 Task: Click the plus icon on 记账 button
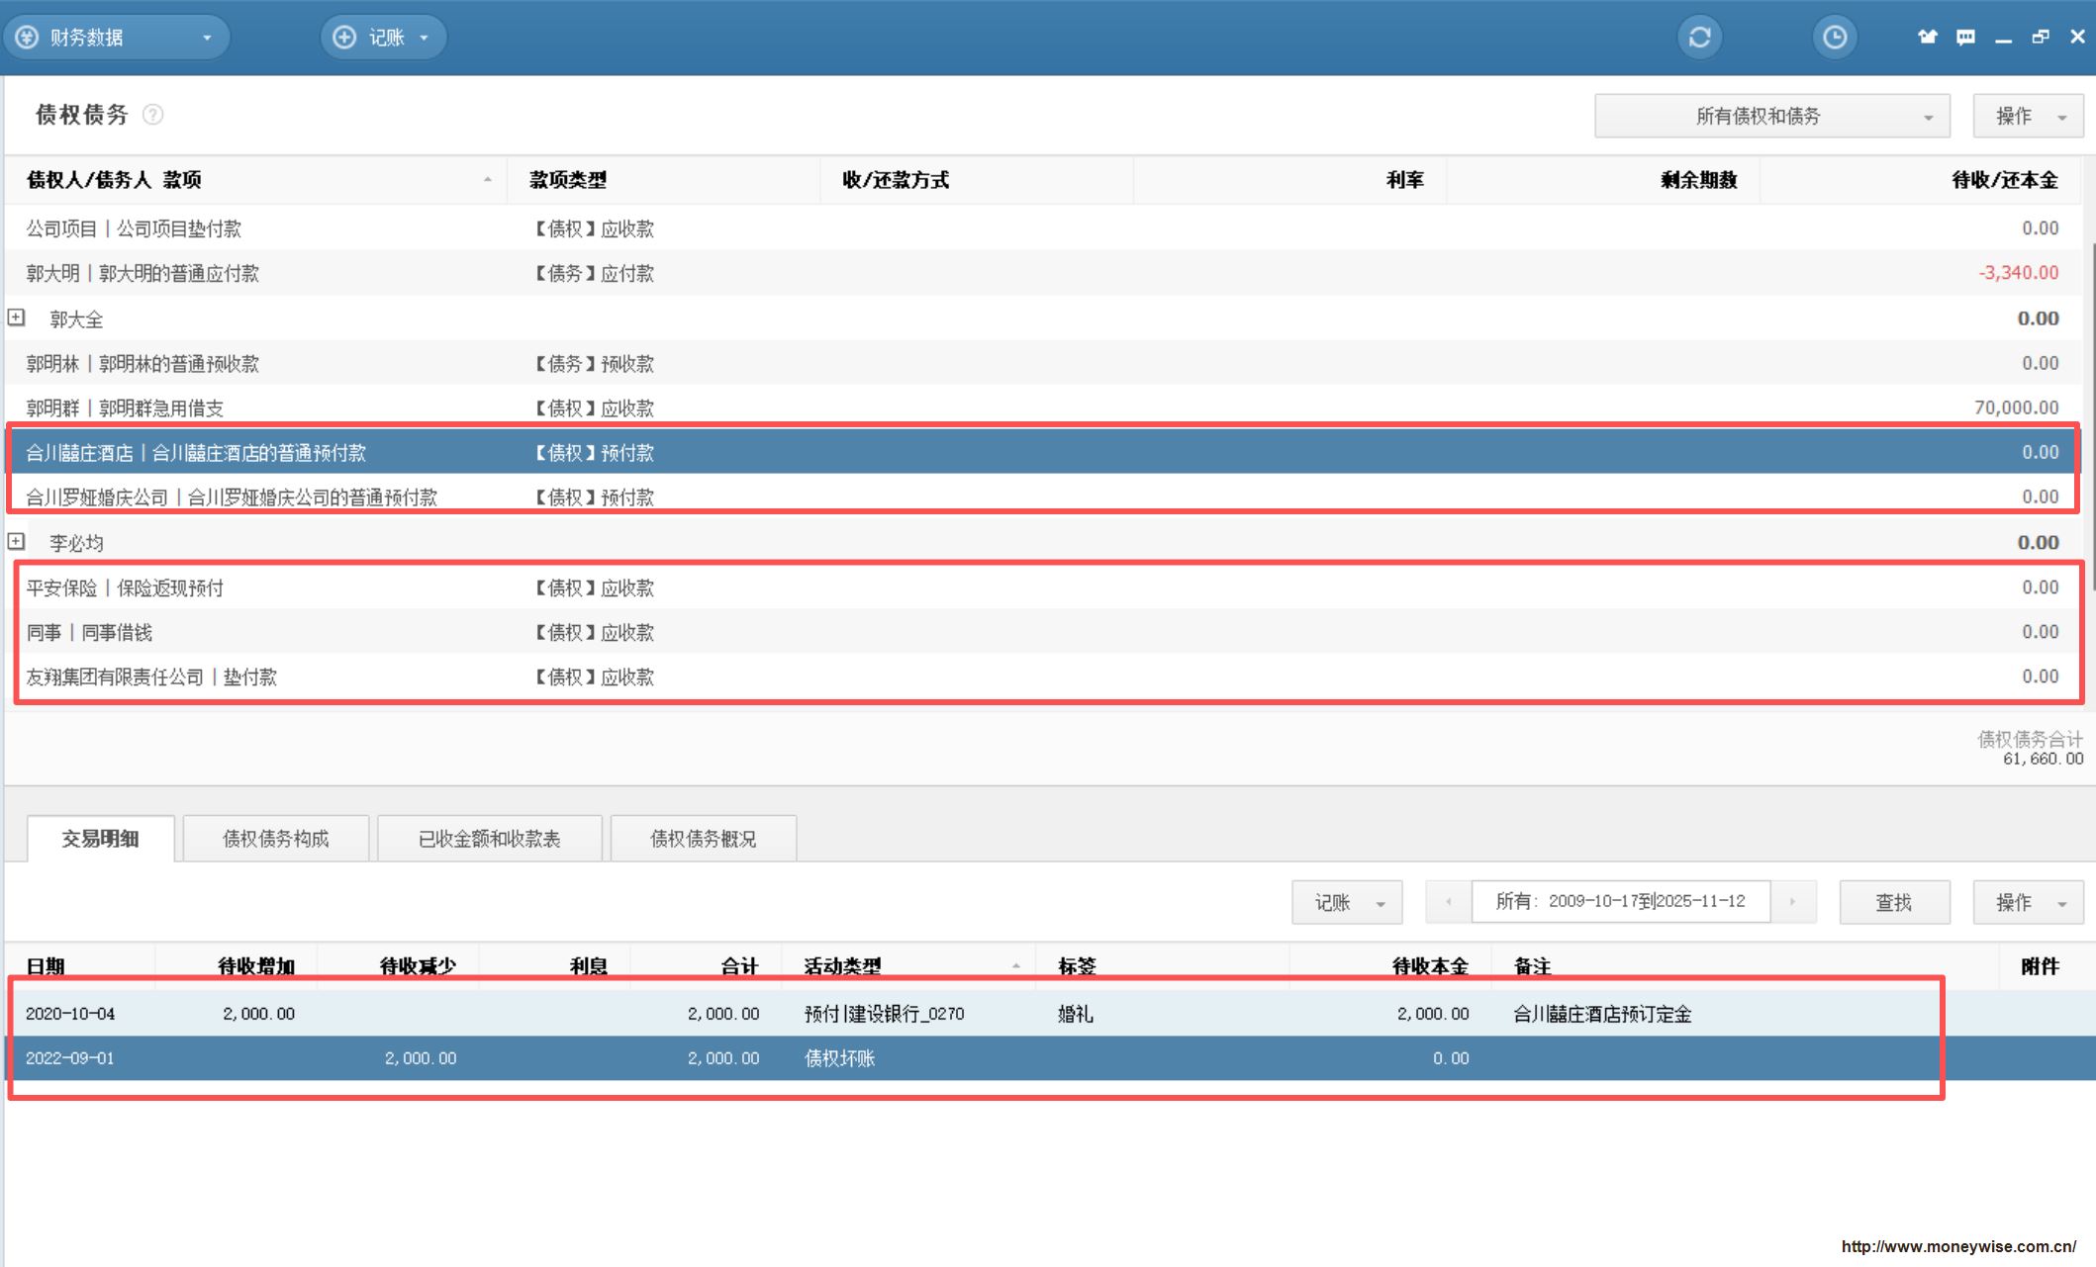point(344,38)
